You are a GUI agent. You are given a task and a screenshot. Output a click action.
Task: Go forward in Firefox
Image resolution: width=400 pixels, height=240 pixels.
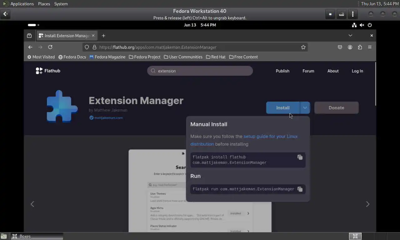click(x=40, y=47)
